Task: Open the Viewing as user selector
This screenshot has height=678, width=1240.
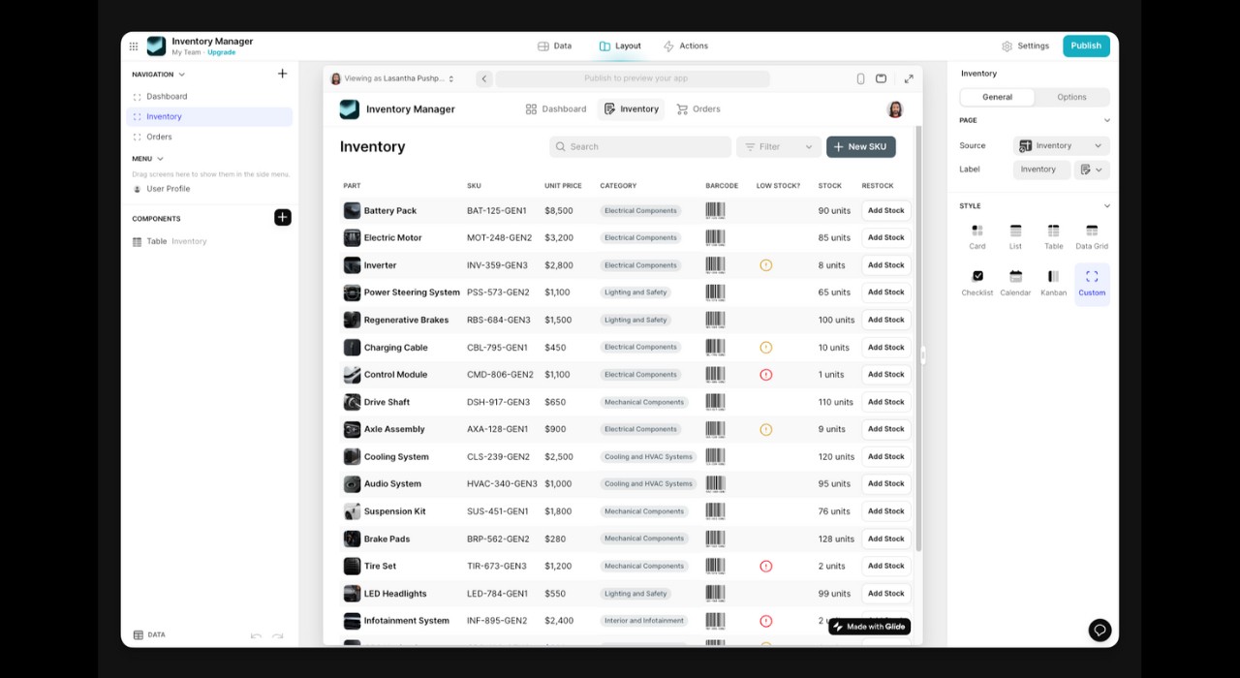Action: tap(392, 78)
